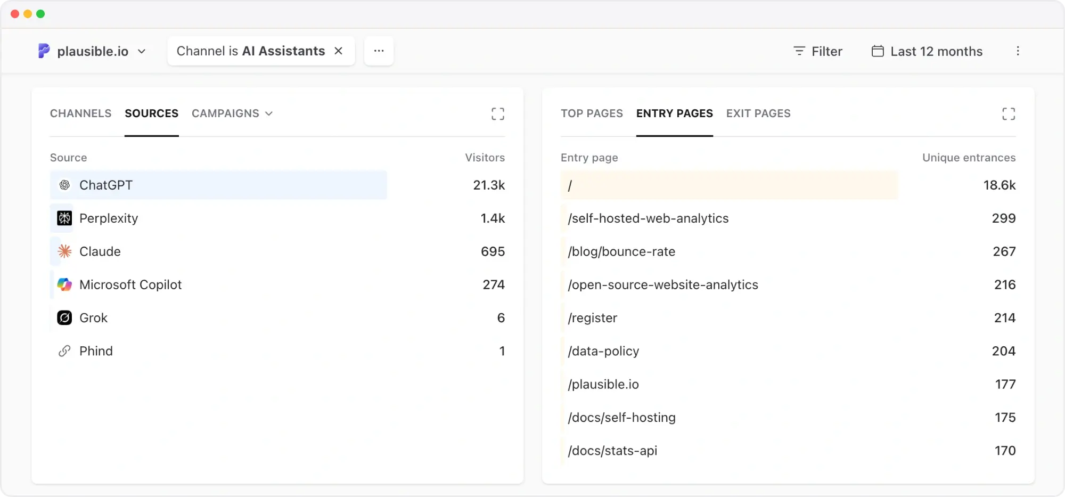1065x497 pixels.
Task: Click the green window zoom button
Action: coord(40,14)
